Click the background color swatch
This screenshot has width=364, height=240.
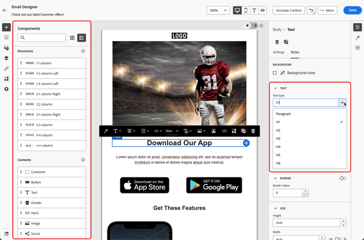[282, 73]
